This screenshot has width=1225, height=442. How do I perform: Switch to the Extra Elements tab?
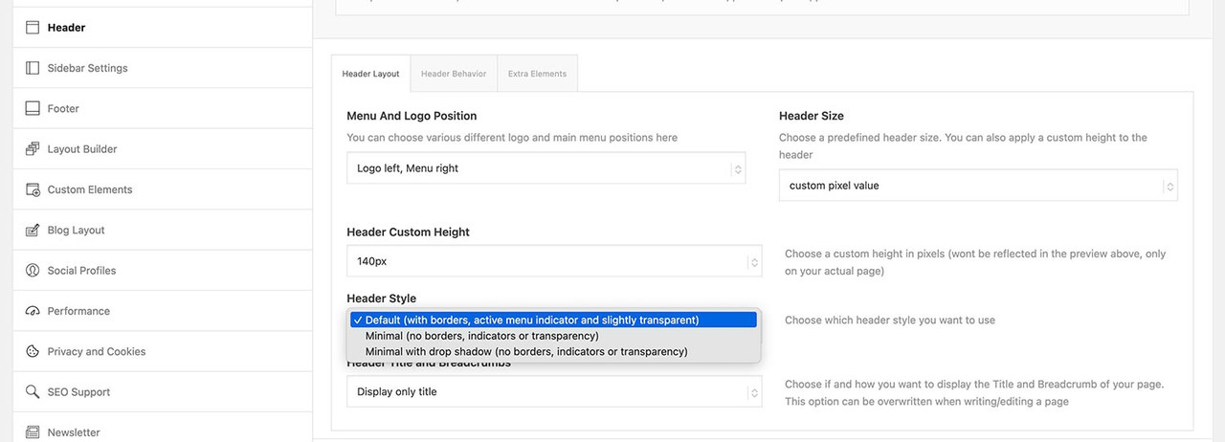coord(537,74)
